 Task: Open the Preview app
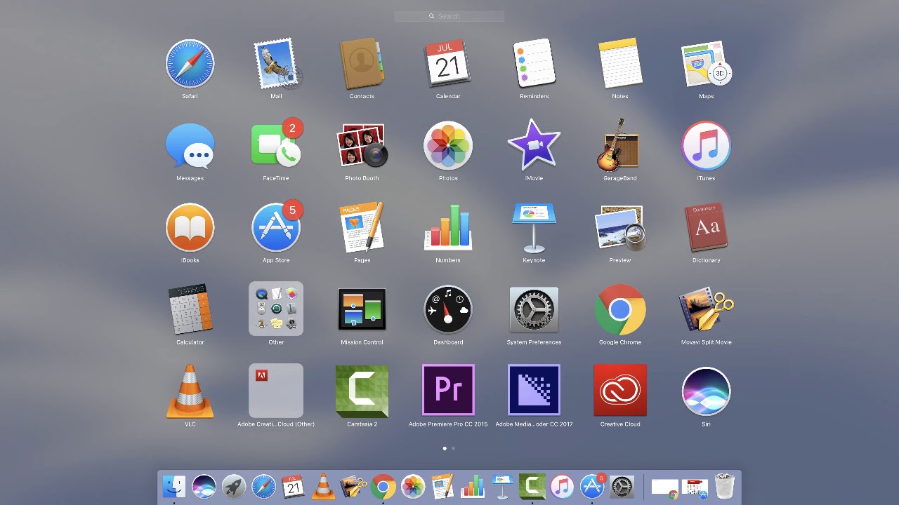click(620, 228)
